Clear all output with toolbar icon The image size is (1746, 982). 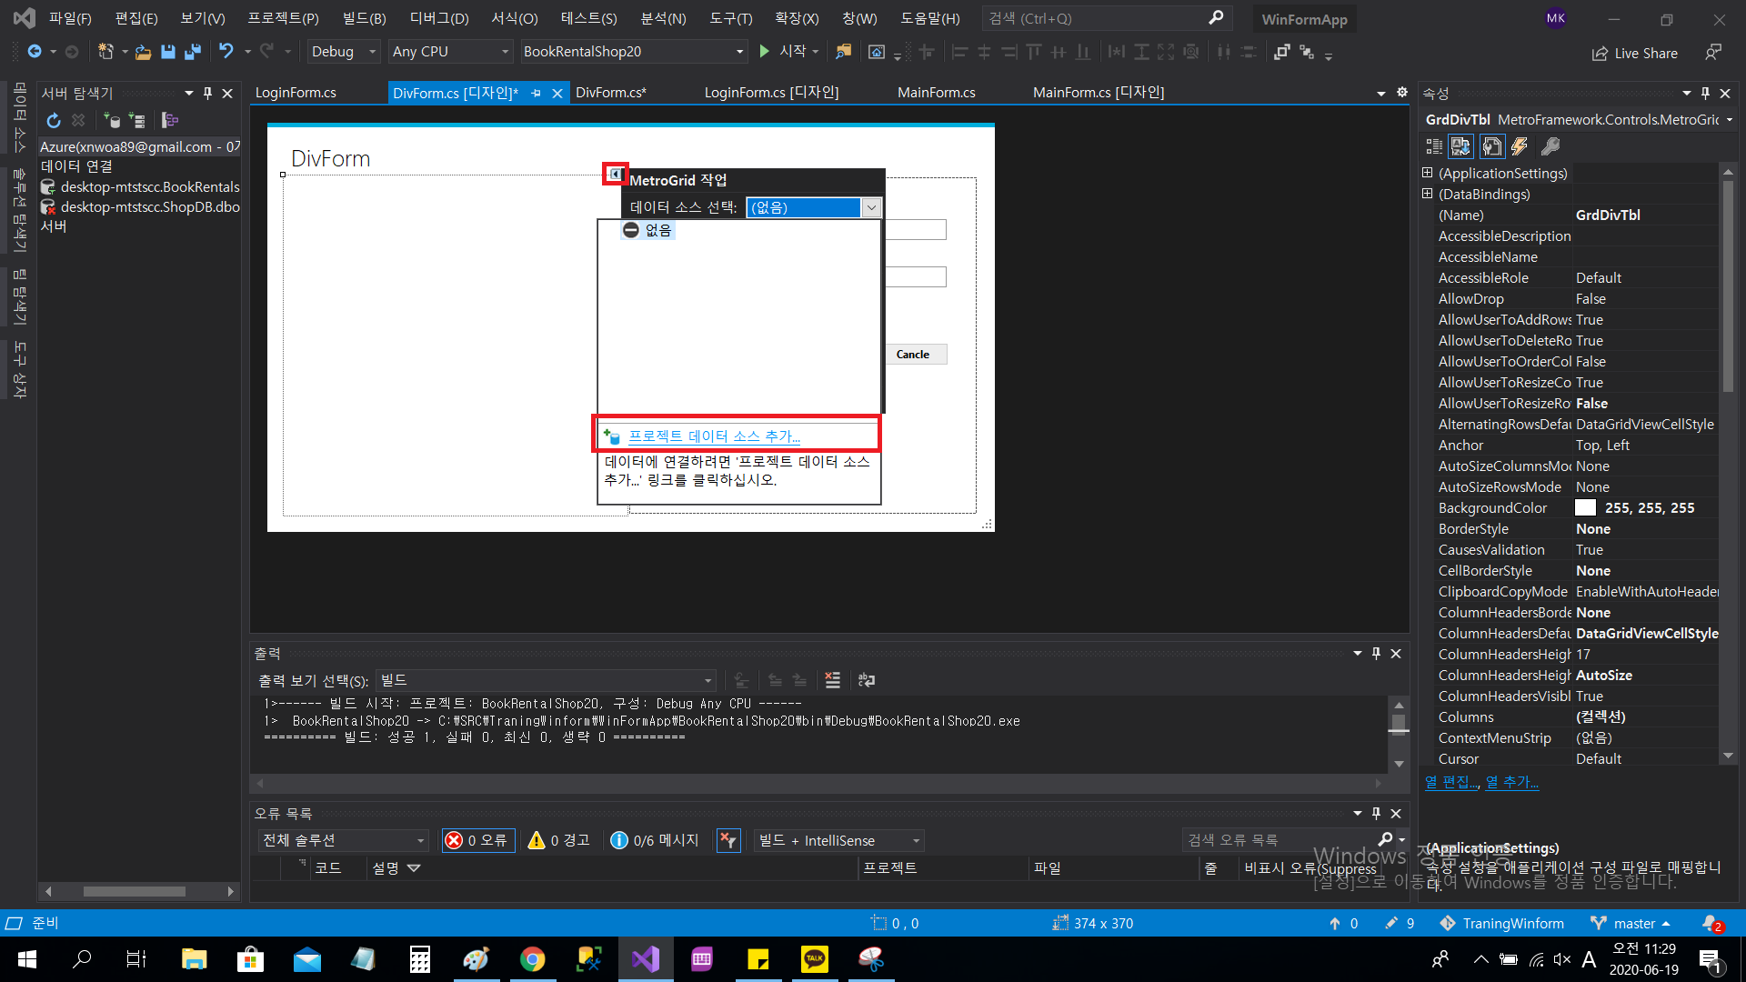click(832, 680)
